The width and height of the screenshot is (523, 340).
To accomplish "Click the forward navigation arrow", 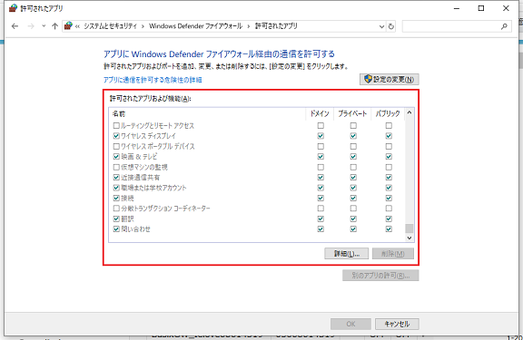I will [31, 26].
